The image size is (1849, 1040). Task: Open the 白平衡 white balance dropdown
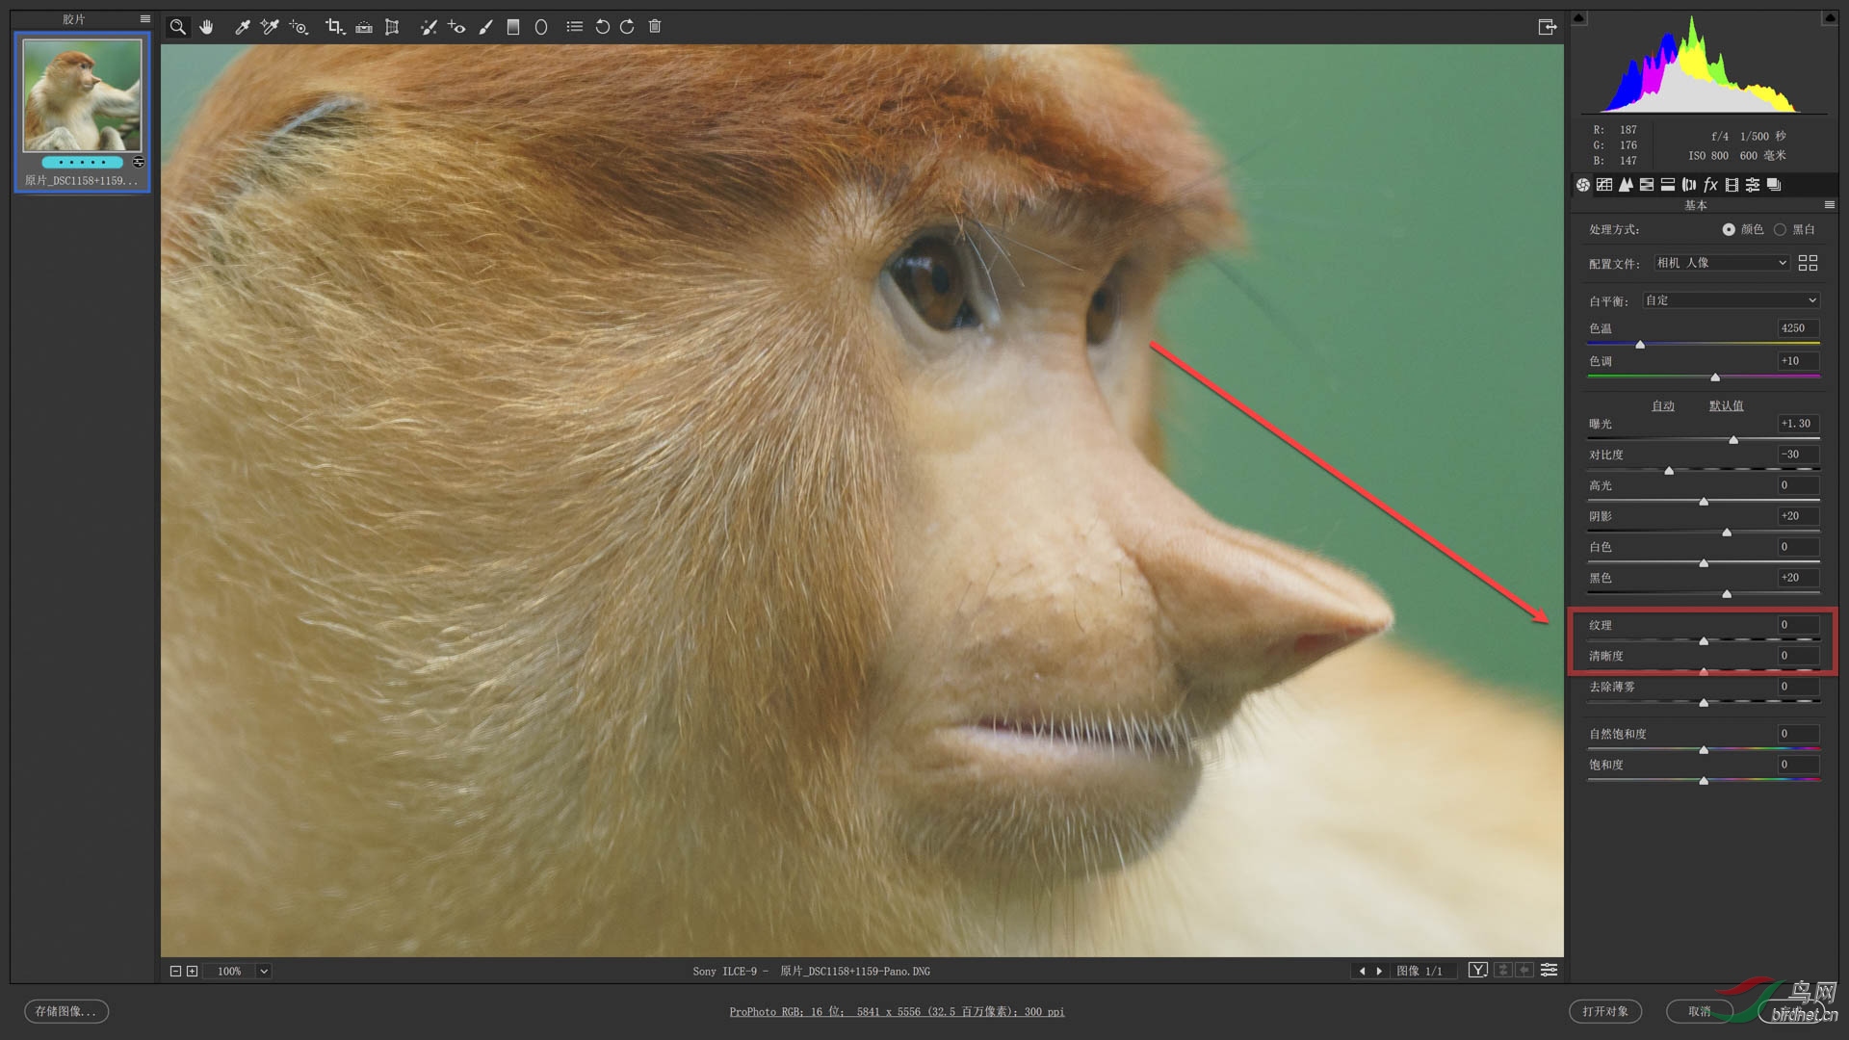click(x=1731, y=300)
